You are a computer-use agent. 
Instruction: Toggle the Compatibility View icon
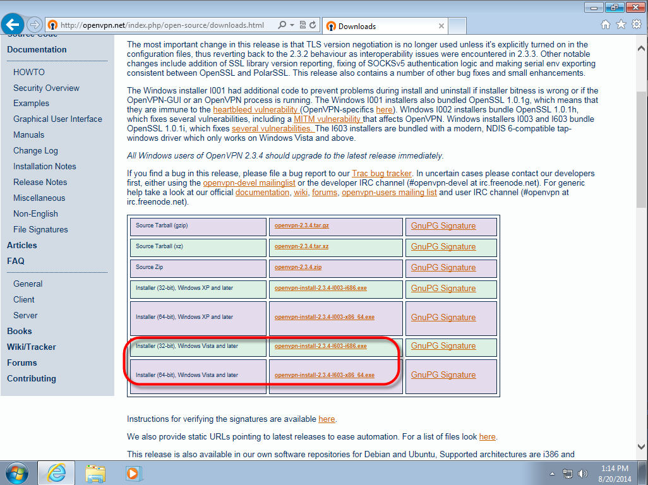(303, 25)
